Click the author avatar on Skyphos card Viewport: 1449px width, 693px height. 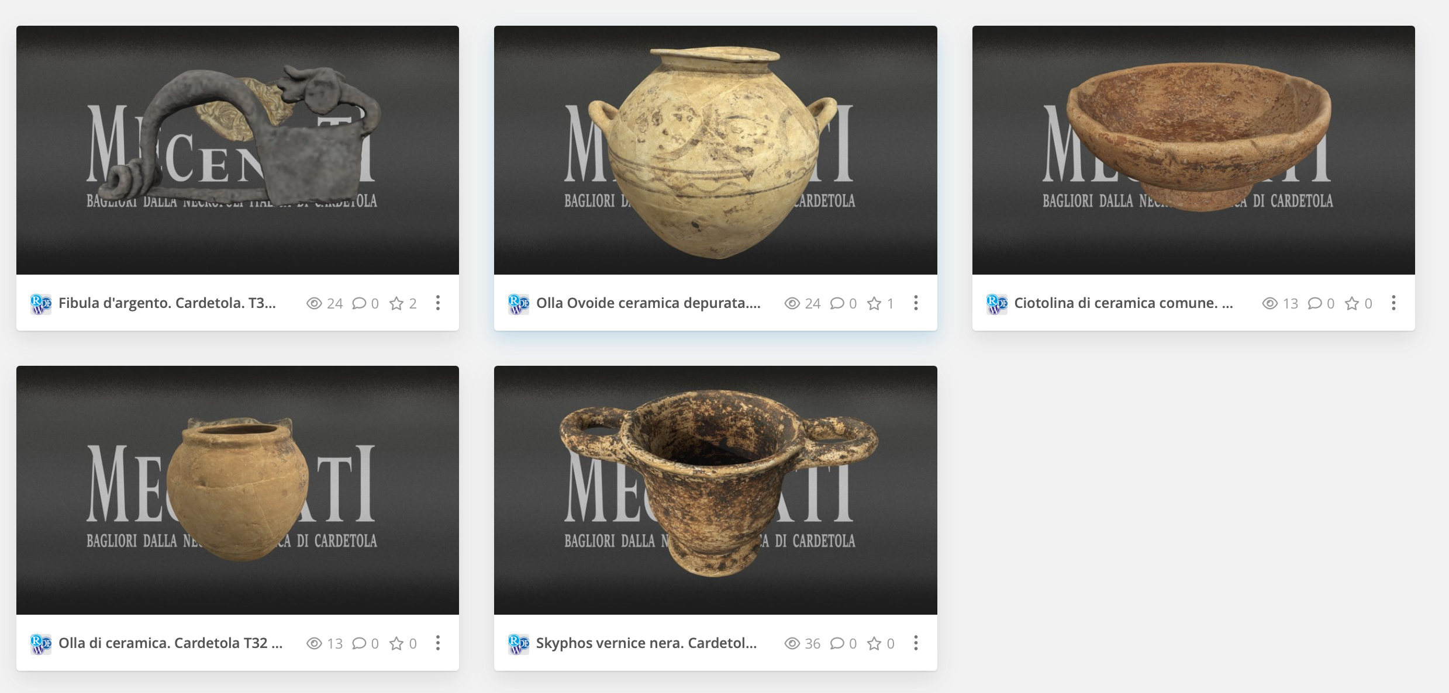[x=519, y=644]
